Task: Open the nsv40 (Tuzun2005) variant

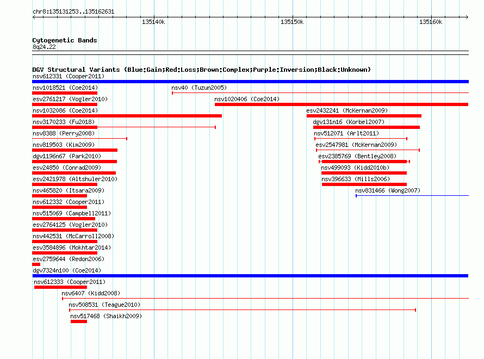Action: (x=199, y=88)
